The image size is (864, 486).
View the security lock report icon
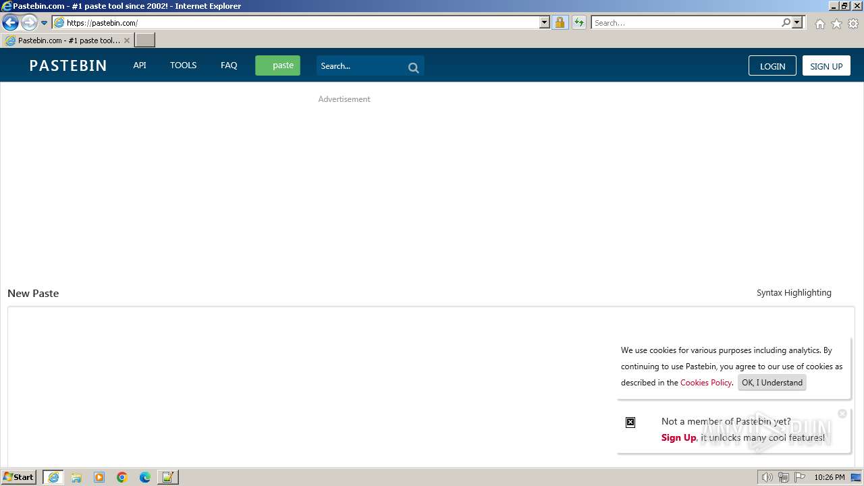point(560,22)
